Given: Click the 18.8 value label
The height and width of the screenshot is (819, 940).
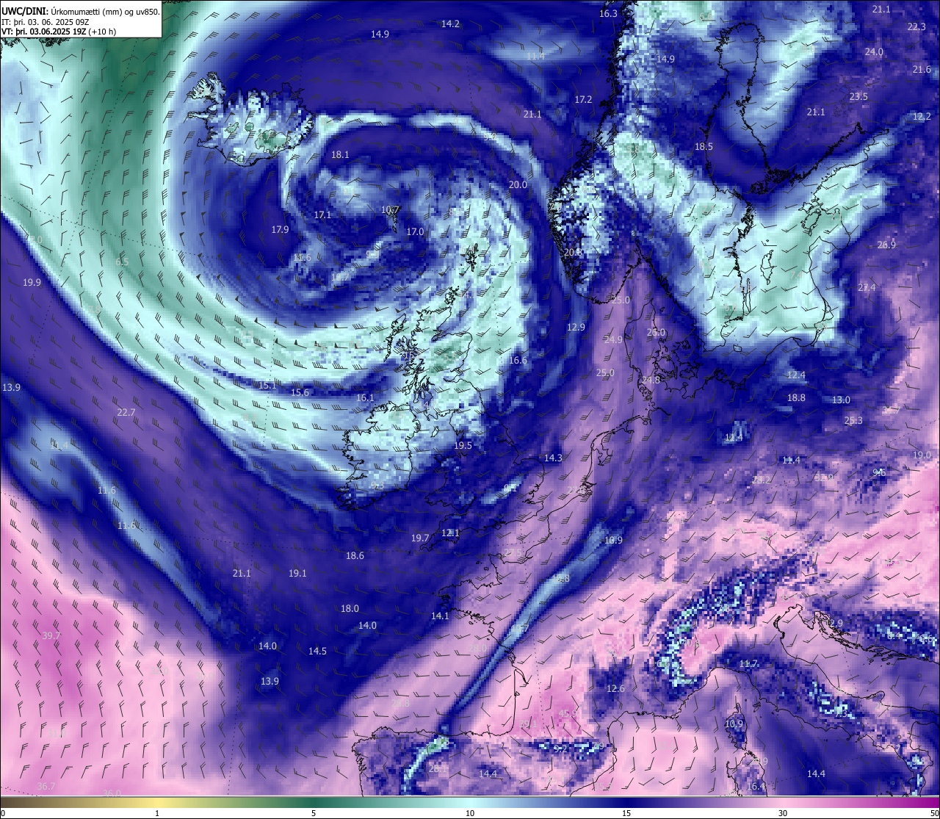Looking at the screenshot, I should (x=796, y=397).
